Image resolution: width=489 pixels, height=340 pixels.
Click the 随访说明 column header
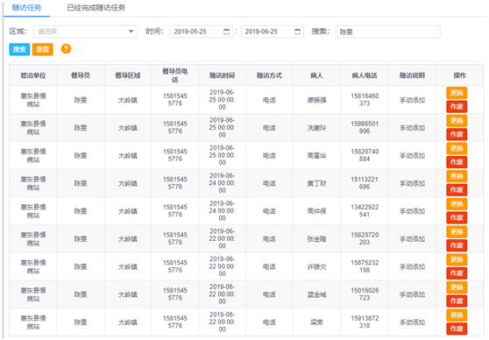[x=412, y=75]
